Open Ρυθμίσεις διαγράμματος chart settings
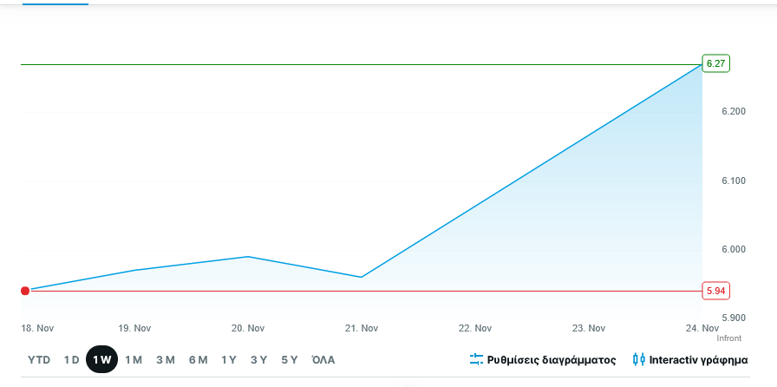 pos(552,359)
